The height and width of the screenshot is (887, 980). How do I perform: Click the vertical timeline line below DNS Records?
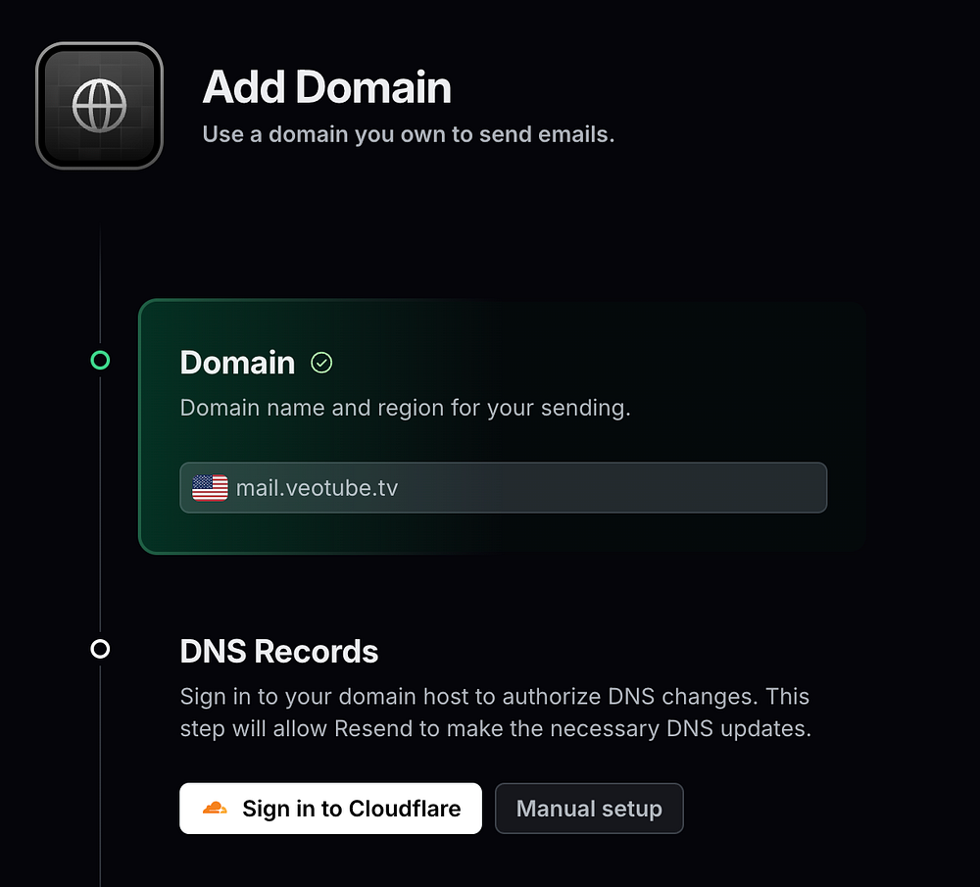(x=100, y=775)
